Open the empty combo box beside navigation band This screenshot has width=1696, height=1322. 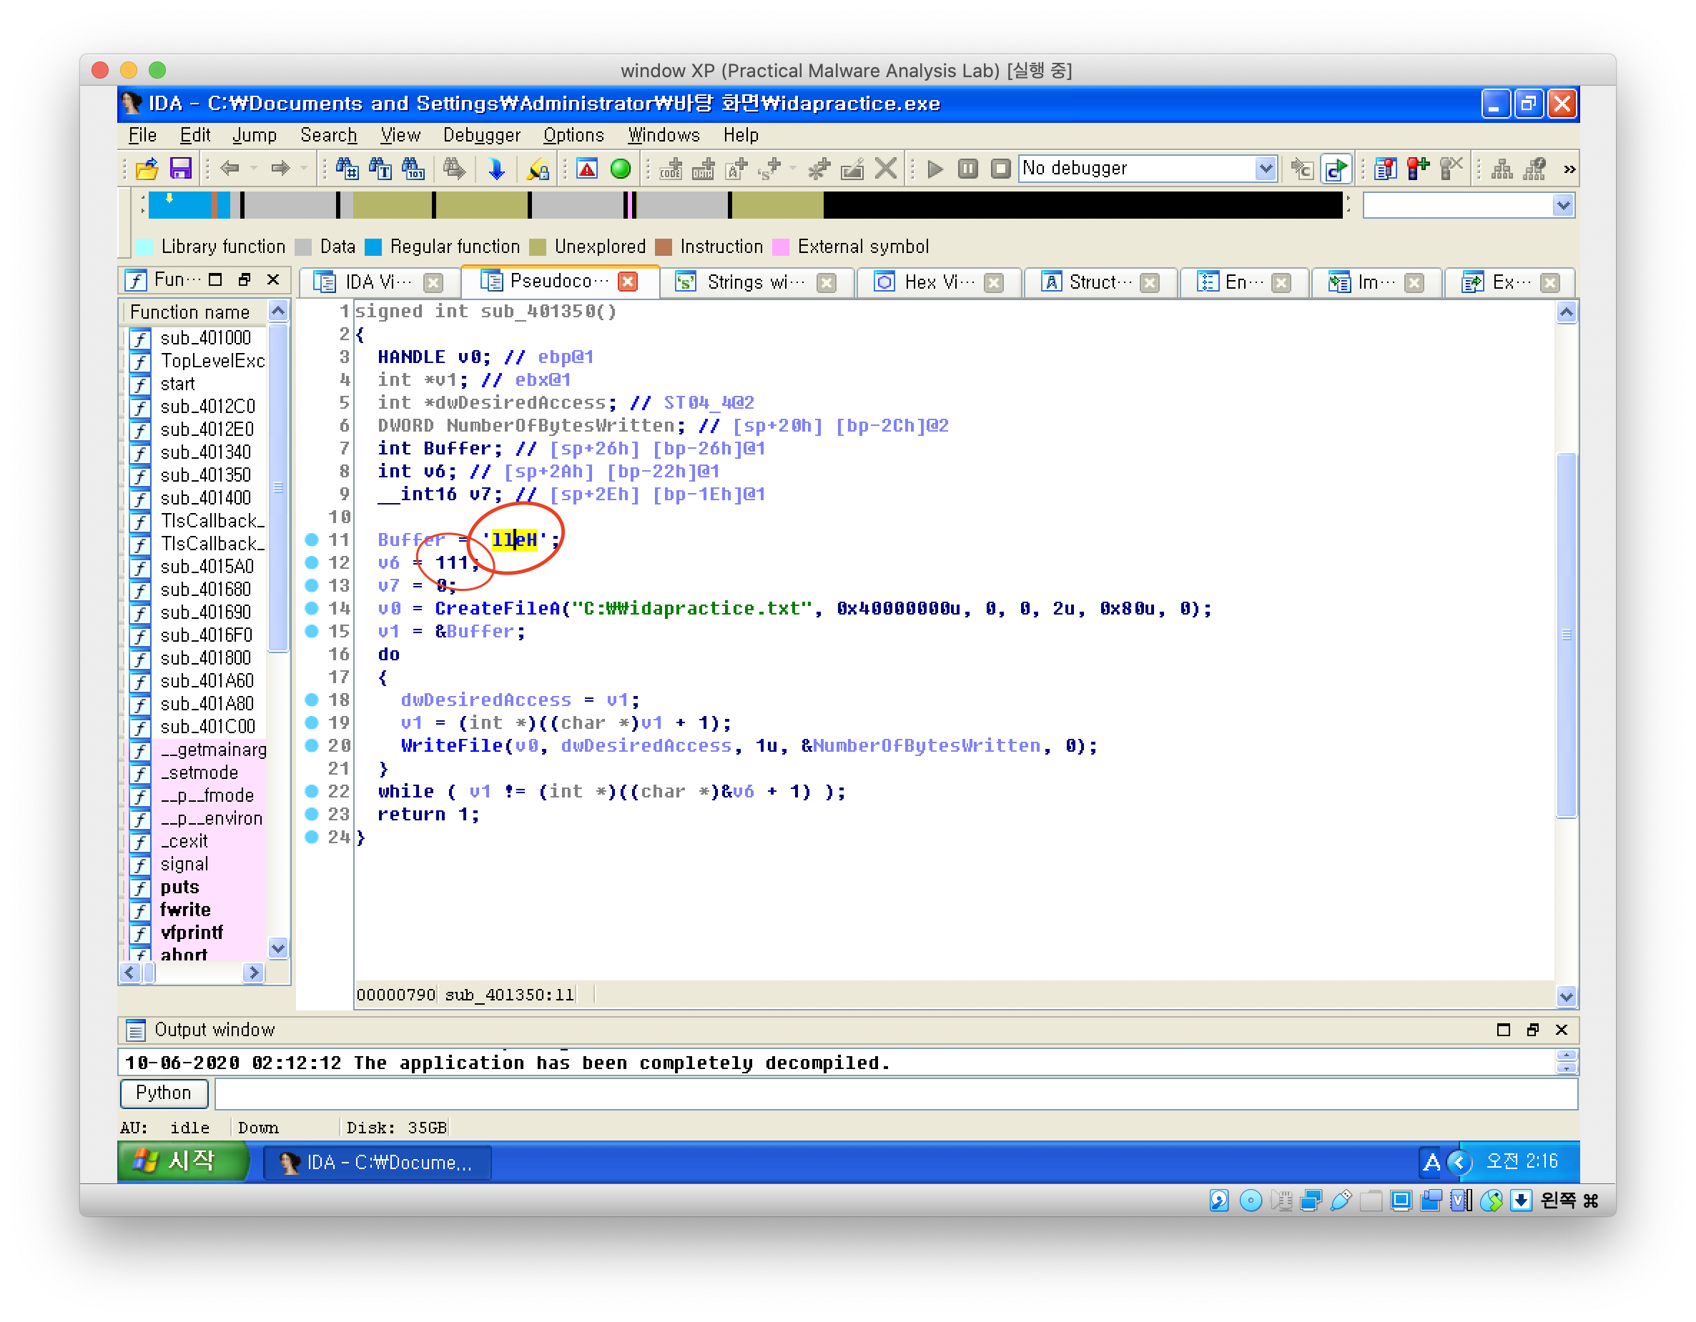[x=1562, y=206]
